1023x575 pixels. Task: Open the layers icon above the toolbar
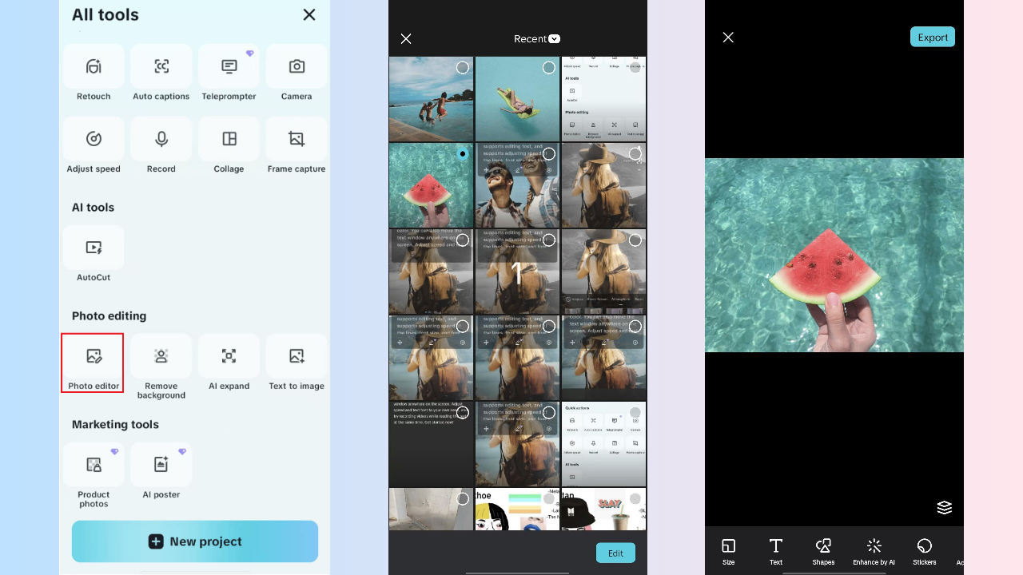pyautogui.click(x=944, y=507)
